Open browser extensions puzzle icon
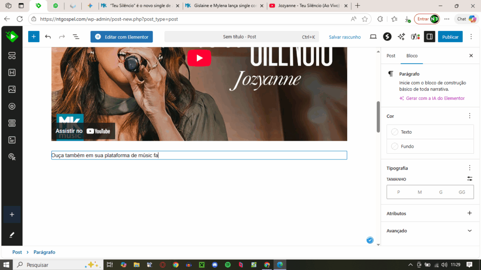 (380, 19)
